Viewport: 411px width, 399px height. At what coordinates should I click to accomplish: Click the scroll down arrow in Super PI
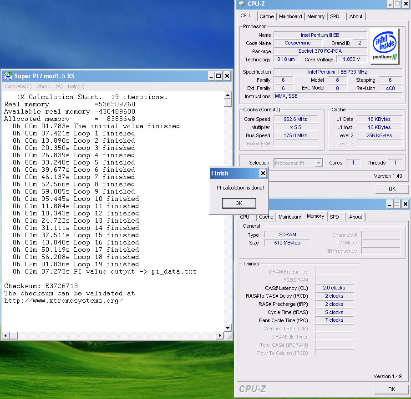tap(228, 328)
